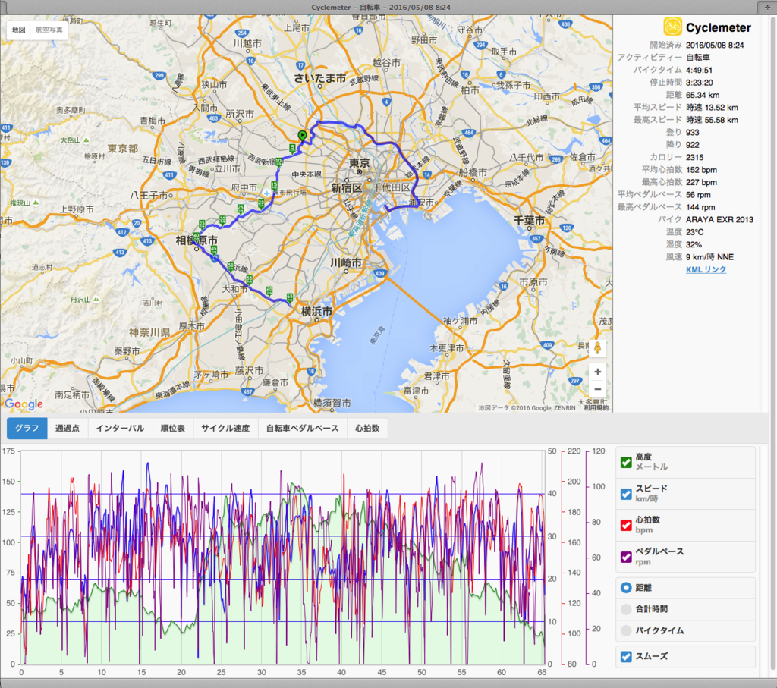Click the bike name ARAYA EXR 2013
The height and width of the screenshot is (688, 777).
(719, 219)
